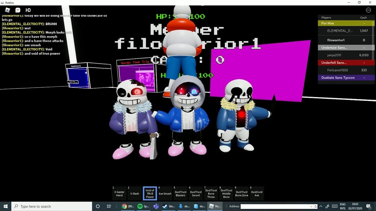This screenshot has height=211, width=376.
Task: Open the downloads arrow app in the taskbar
Action: 184,206
